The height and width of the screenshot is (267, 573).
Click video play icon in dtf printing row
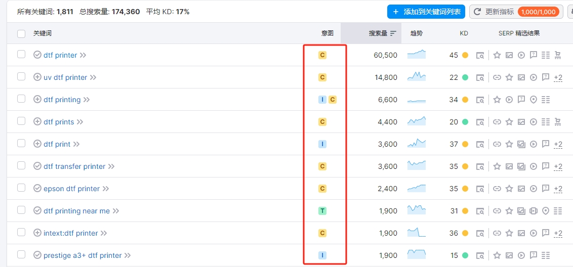click(509, 100)
